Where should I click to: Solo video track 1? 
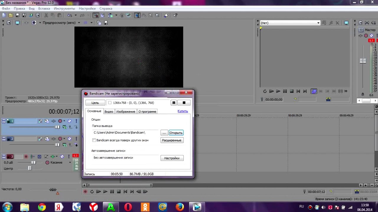[76, 121]
